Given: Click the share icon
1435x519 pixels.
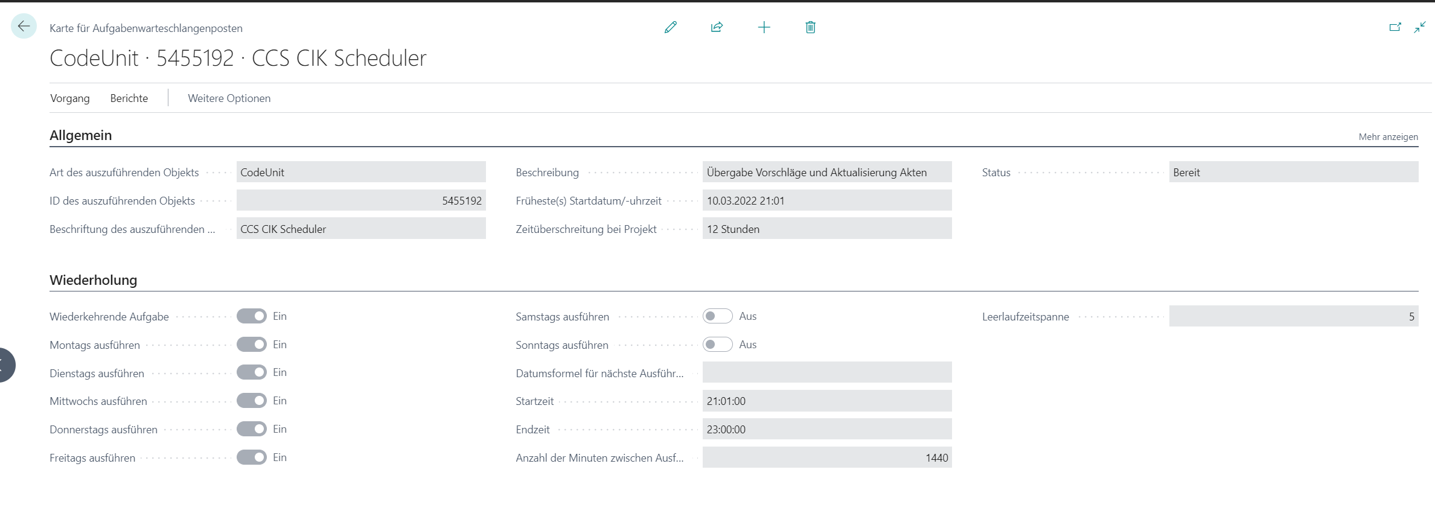Looking at the screenshot, I should click(717, 27).
